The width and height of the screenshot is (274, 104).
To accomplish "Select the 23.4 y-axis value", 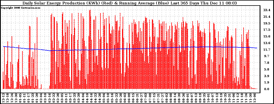I will pyautogui.click(x=267, y=10).
